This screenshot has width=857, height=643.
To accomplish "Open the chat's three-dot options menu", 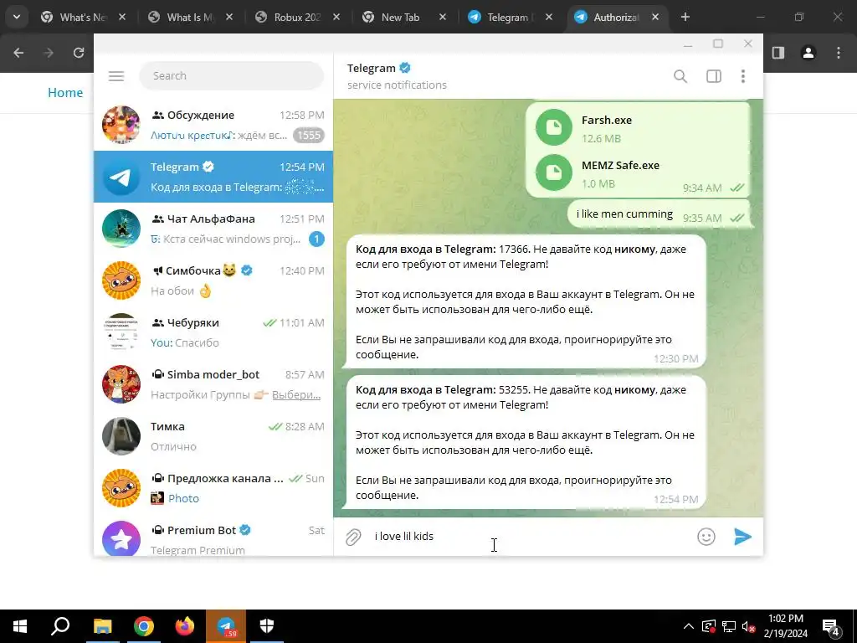I will point(743,76).
